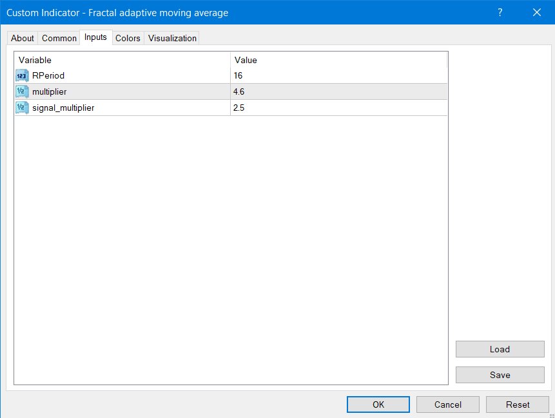The width and height of the screenshot is (555, 418).
Task: Click the double type icon beside multiplier
Action: click(x=22, y=92)
